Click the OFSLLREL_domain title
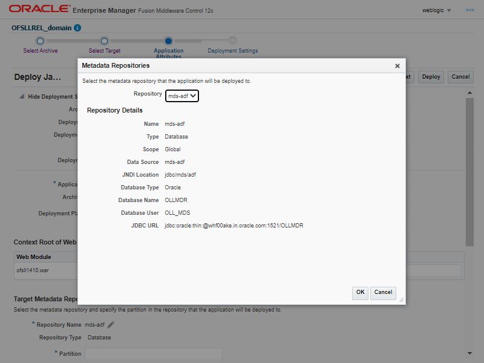The image size is (484, 363). click(x=41, y=28)
